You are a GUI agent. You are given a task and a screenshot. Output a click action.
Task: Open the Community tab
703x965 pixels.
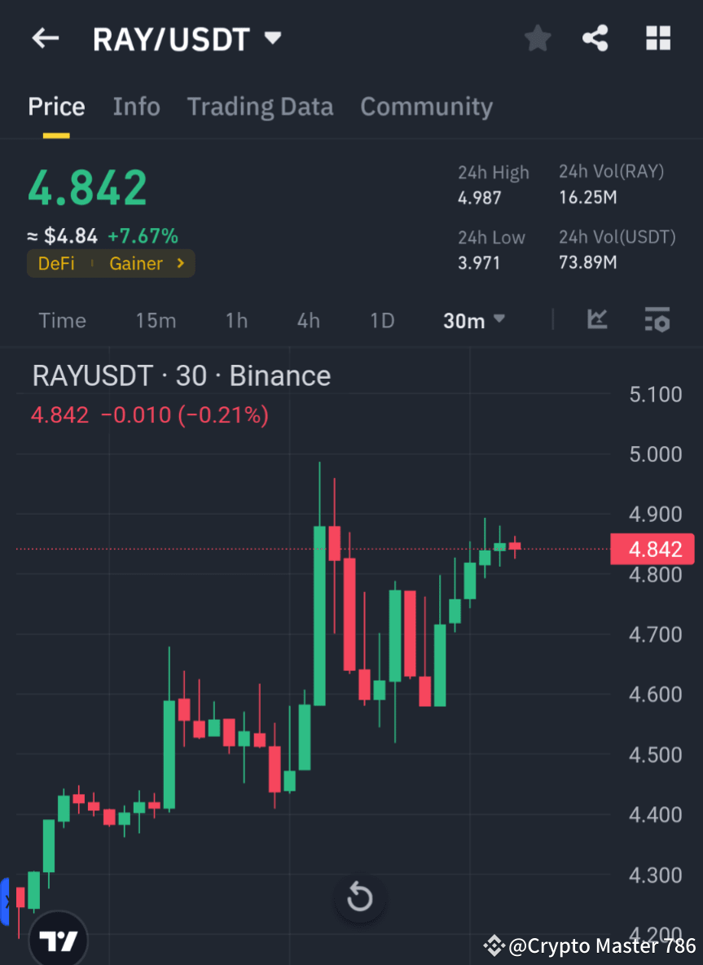(x=426, y=106)
